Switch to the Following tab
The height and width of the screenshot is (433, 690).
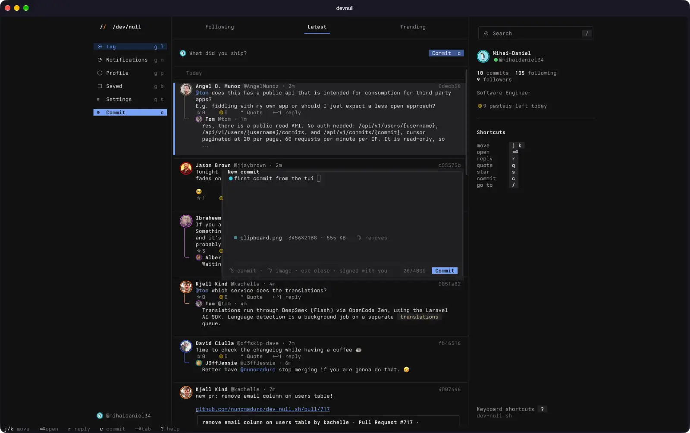point(220,27)
